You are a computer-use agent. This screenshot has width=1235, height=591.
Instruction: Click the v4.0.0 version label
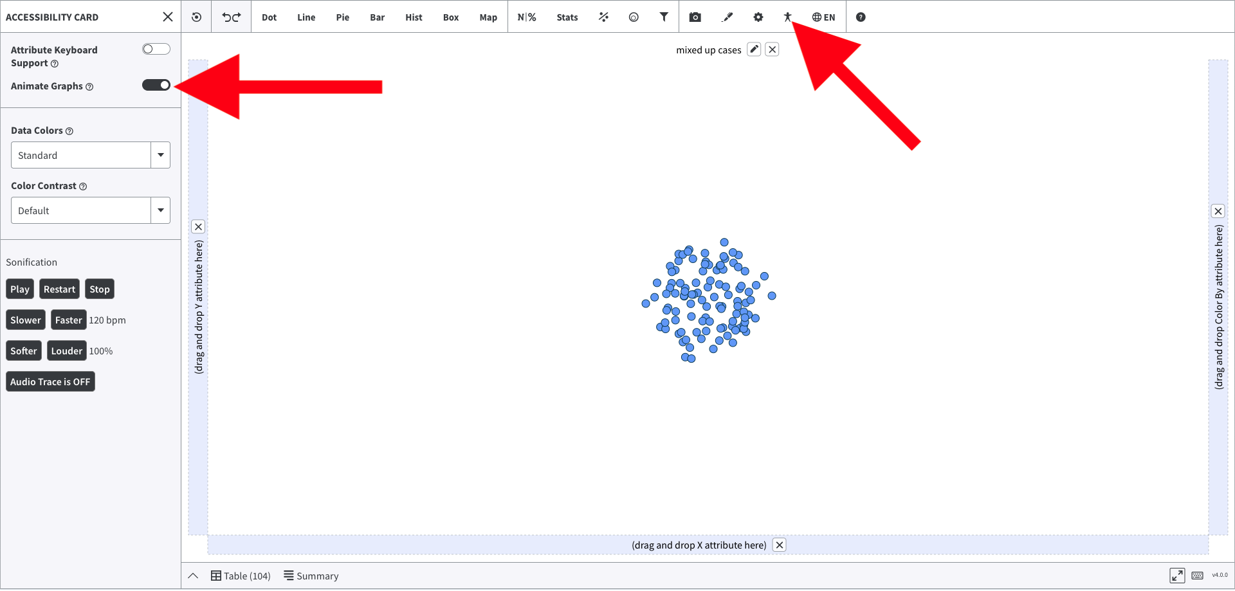coord(1220,576)
